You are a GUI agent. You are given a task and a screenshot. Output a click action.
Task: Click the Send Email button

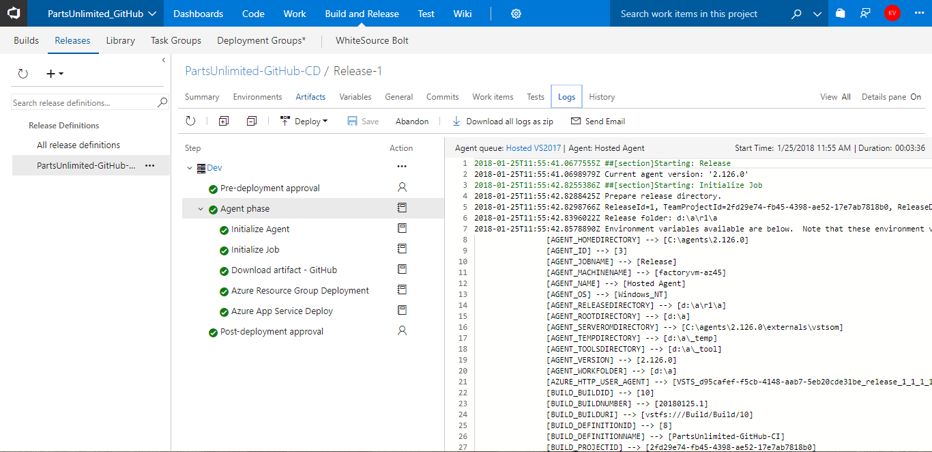598,121
